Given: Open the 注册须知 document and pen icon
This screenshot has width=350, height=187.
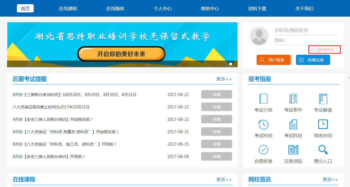Looking at the screenshot, I should [293, 150].
